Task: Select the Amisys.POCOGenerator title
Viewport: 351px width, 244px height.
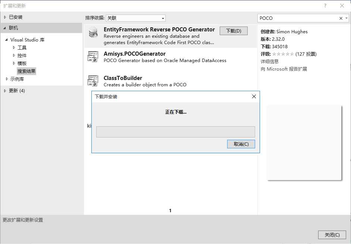Action: click(135, 54)
